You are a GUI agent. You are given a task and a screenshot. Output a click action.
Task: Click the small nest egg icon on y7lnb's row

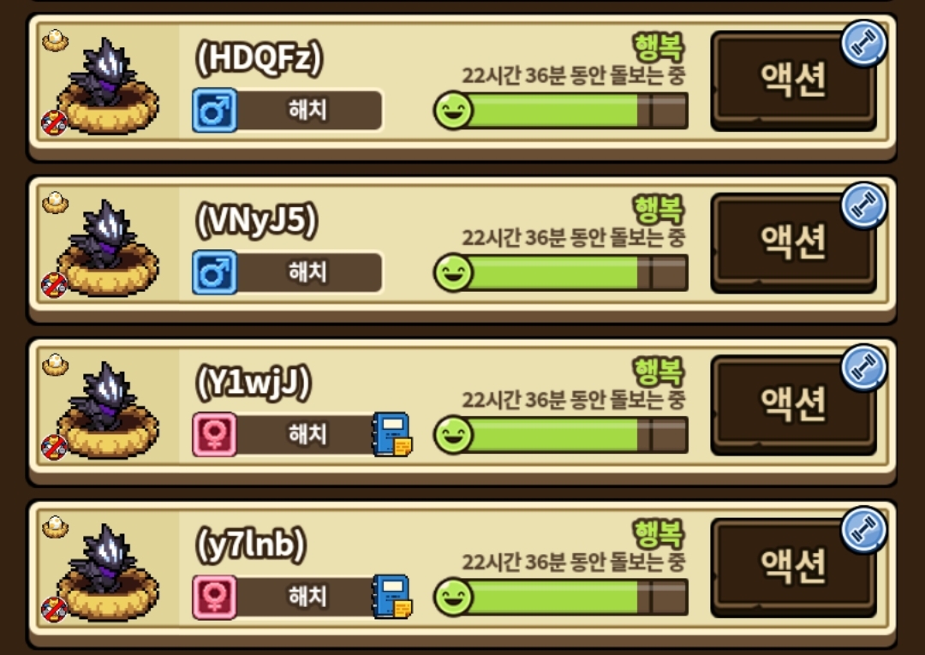(x=55, y=527)
